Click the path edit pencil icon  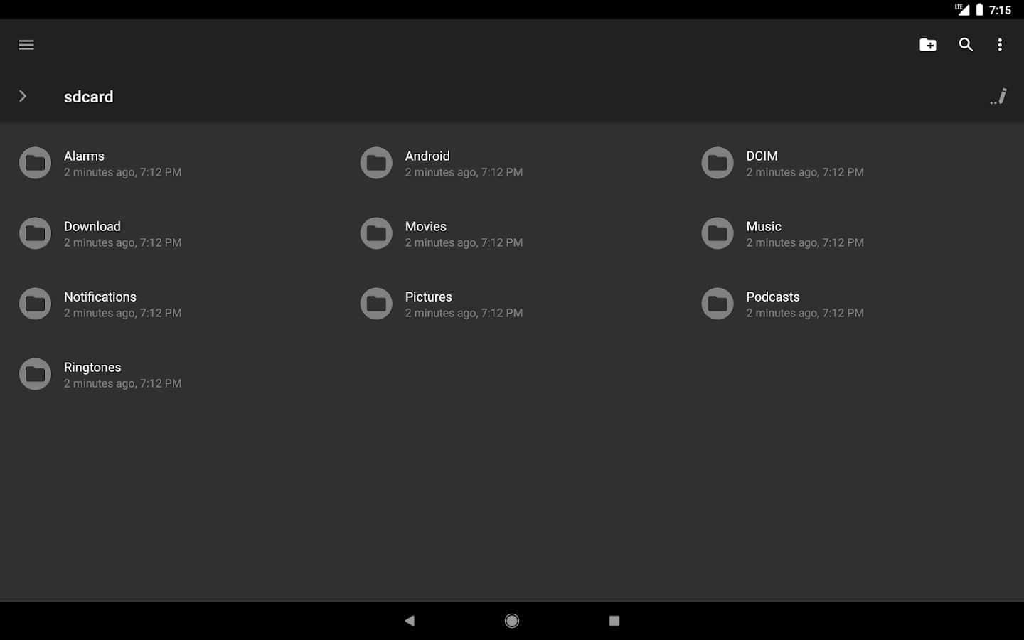coord(998,97)
